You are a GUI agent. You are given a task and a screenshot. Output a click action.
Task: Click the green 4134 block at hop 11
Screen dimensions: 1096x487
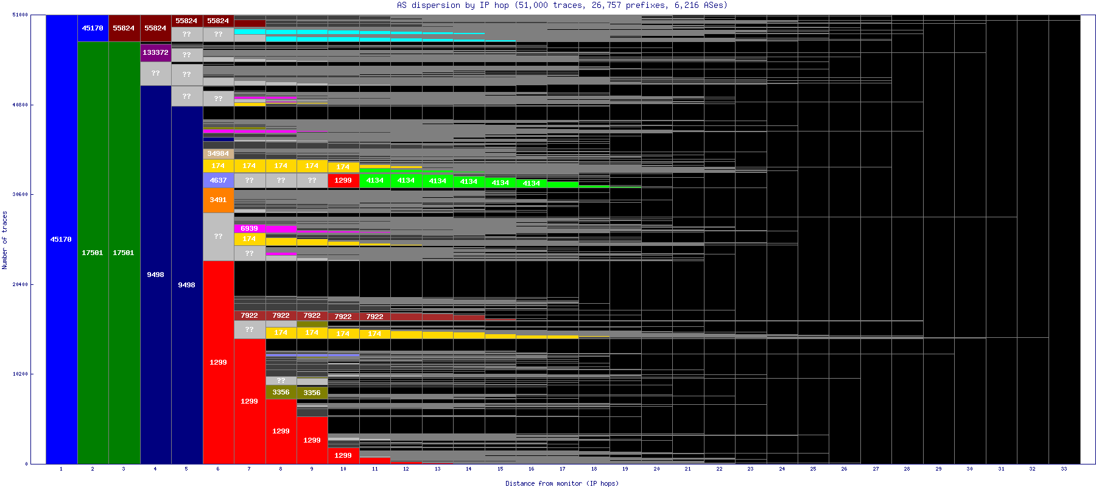point(375,180)
